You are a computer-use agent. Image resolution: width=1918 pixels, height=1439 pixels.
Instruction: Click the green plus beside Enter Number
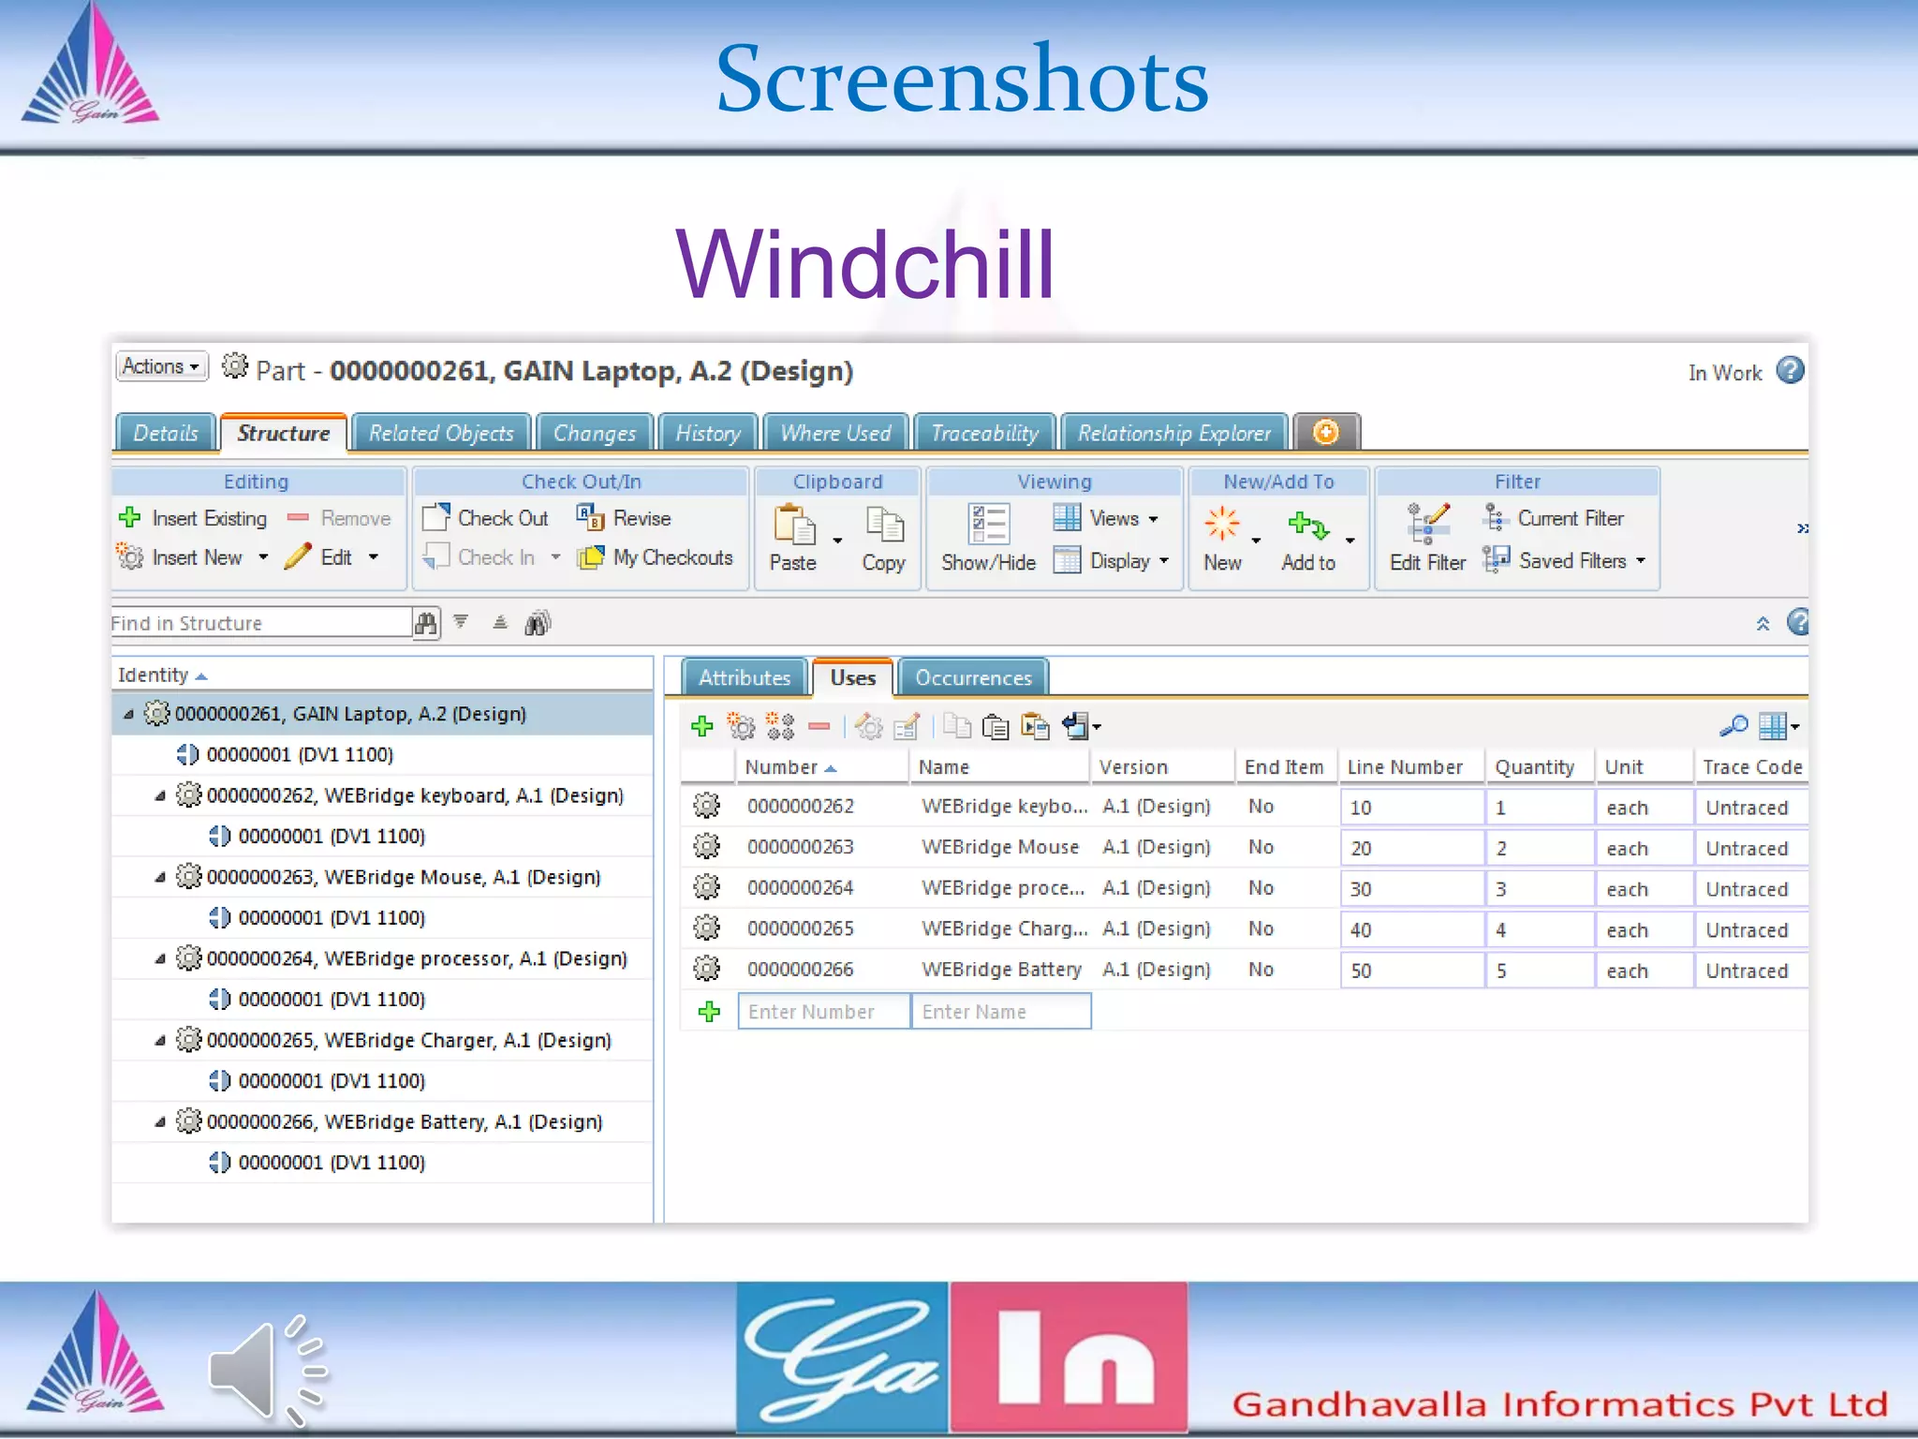pos(709,1012)
